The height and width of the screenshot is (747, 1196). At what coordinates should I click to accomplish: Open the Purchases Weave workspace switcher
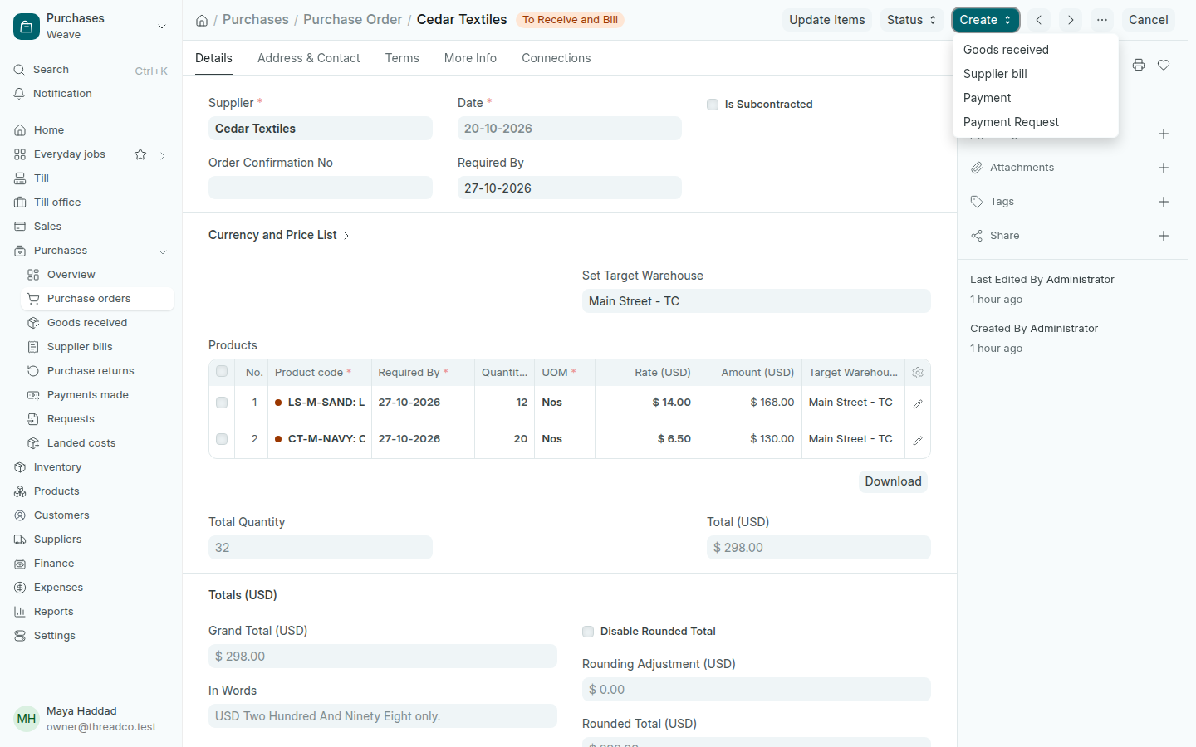(162, 27)
